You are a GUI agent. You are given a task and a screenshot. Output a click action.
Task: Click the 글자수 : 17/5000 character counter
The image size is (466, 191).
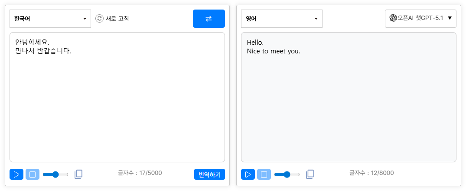tap(140, 173)
